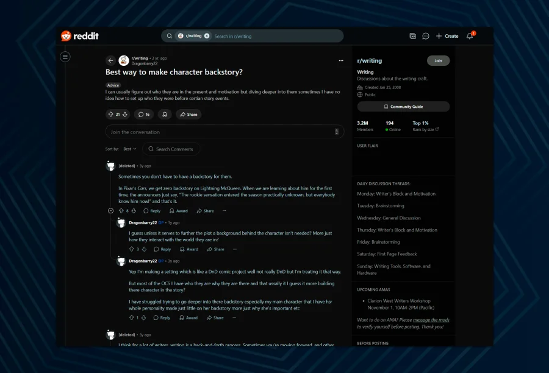Open the chat bubble icon in header
Viewport: 549px width, 373px height.
coord(426,36)
